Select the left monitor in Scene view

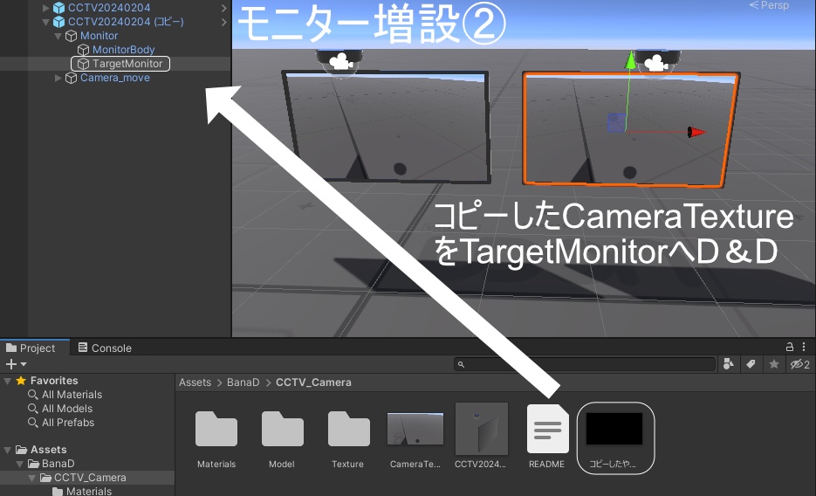click(386, 127)
